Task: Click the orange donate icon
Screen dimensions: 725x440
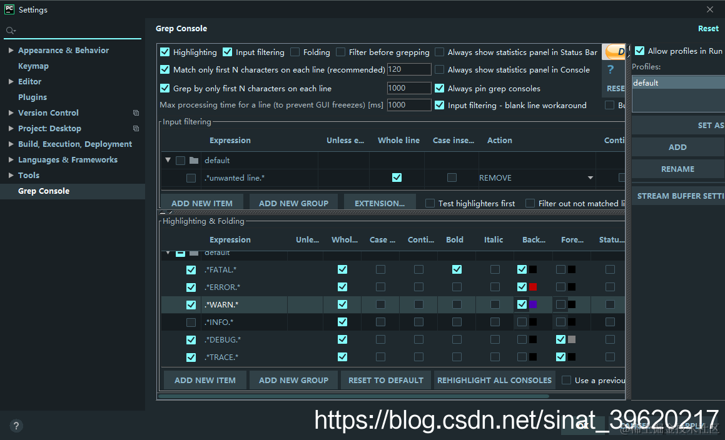Action: pos(616,51)
